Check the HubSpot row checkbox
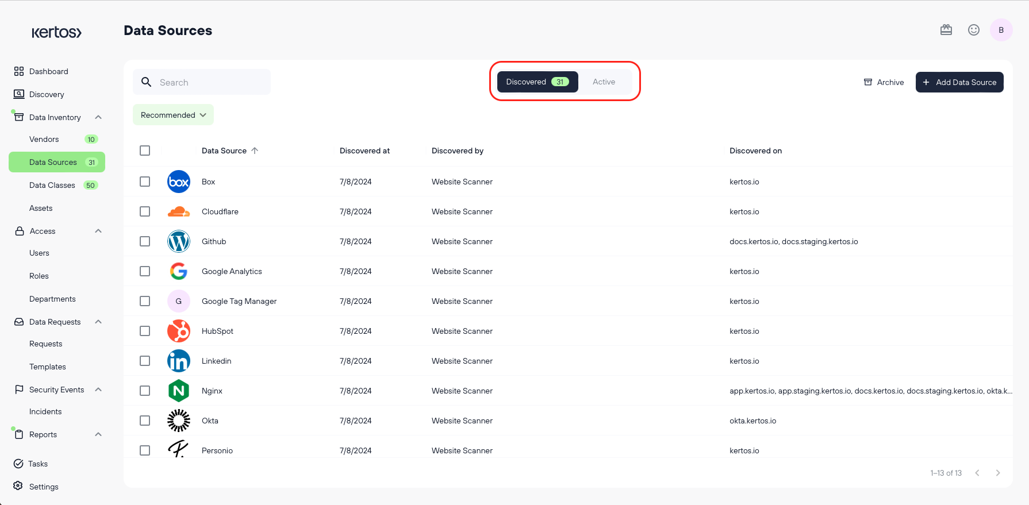Viewport: 1029px width, 505px height. [x=145, y=331]
